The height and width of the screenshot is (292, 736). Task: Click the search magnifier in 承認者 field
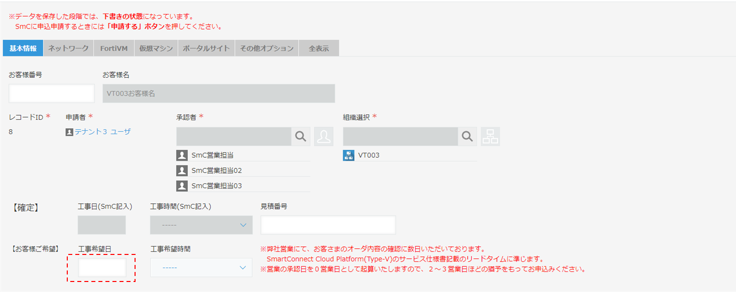301,136
